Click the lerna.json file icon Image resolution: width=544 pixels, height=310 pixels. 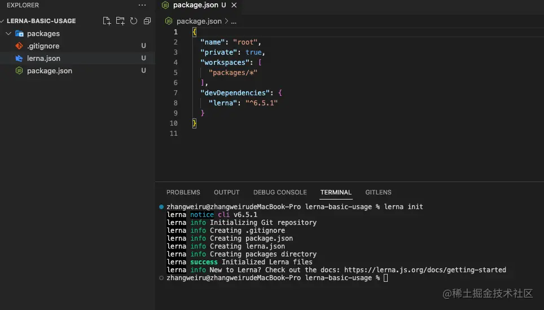[x=19, y=58]
